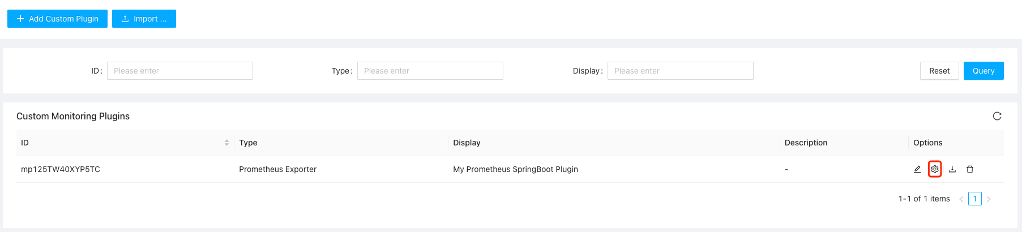Viewport: 1022px width, 232px height.
Task: Focus the ID search field
Action: [x=180, y=71]
